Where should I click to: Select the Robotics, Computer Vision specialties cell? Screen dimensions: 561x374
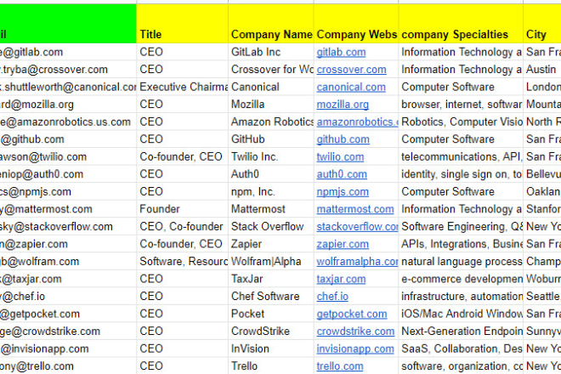click(x=461, y=122)
